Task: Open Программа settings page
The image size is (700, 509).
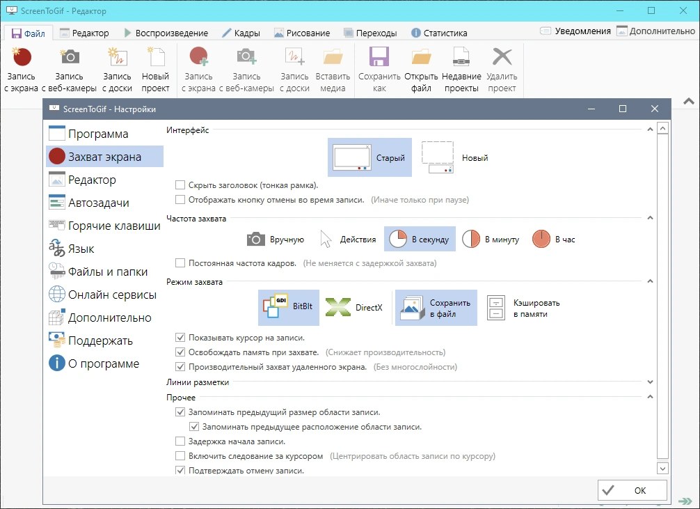Action: (104, 134)
